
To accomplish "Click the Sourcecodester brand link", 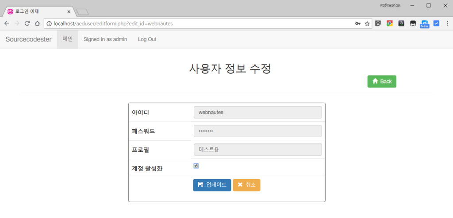I will [28, 39].
